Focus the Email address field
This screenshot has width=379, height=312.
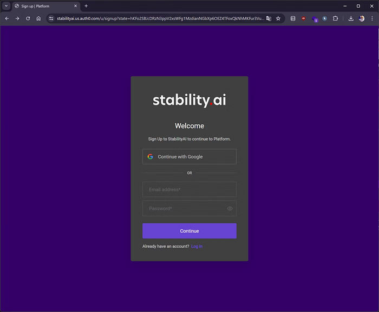(x=190, y=190)
